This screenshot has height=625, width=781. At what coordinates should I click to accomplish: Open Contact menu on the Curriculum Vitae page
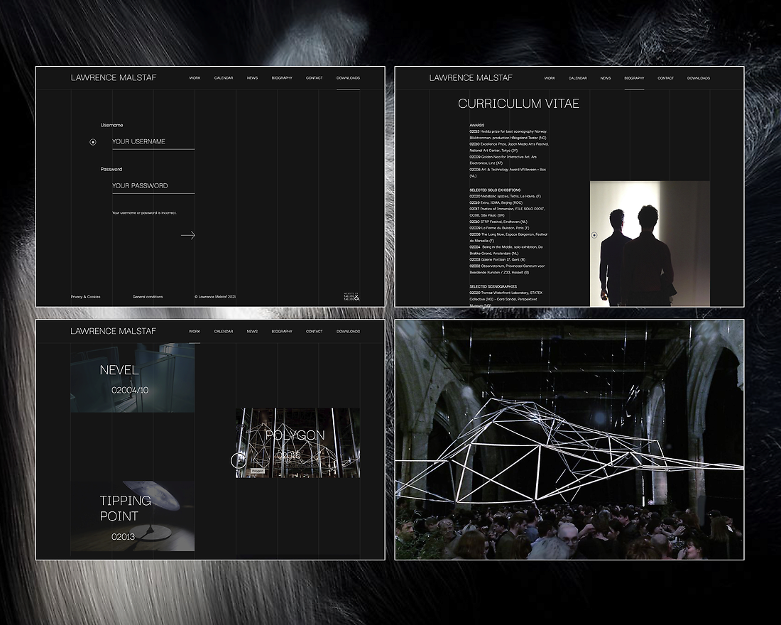[x=665, y=78]
